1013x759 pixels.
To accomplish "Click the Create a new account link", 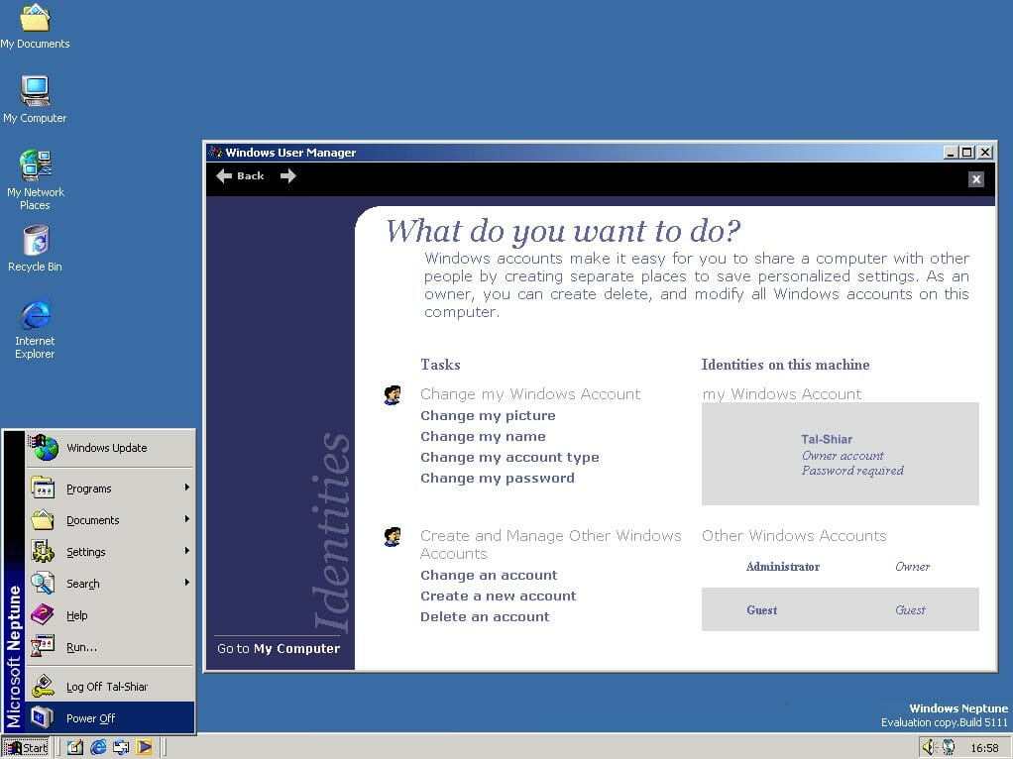I will click(x=498, y=596).
